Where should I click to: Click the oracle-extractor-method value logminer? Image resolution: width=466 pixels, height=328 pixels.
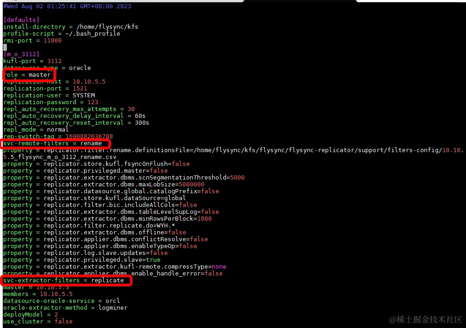(112, 307)
